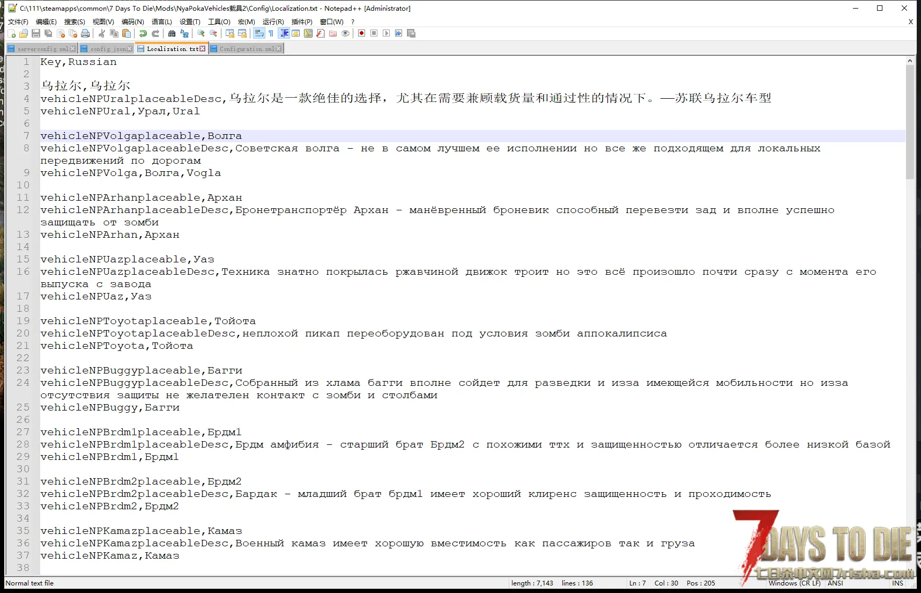Open the 文件(F) menu
This screenshot has width=921, height=593.
[18, 21]
